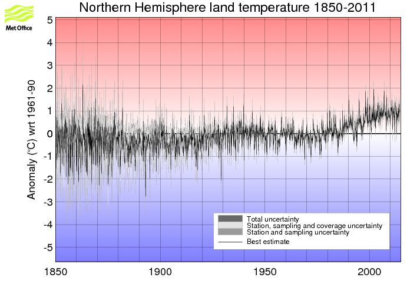Image resolution: width=417 pixels, height=297 pixels.
Task: Click the y-axis tick label '4'
Action: coord(49,42)
